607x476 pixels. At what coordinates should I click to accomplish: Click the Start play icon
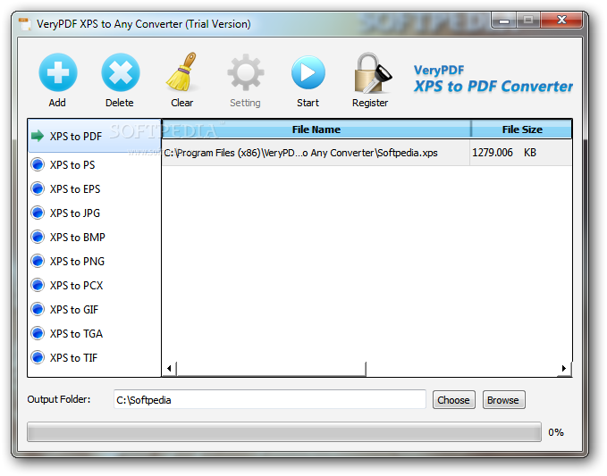click(308, 72)
